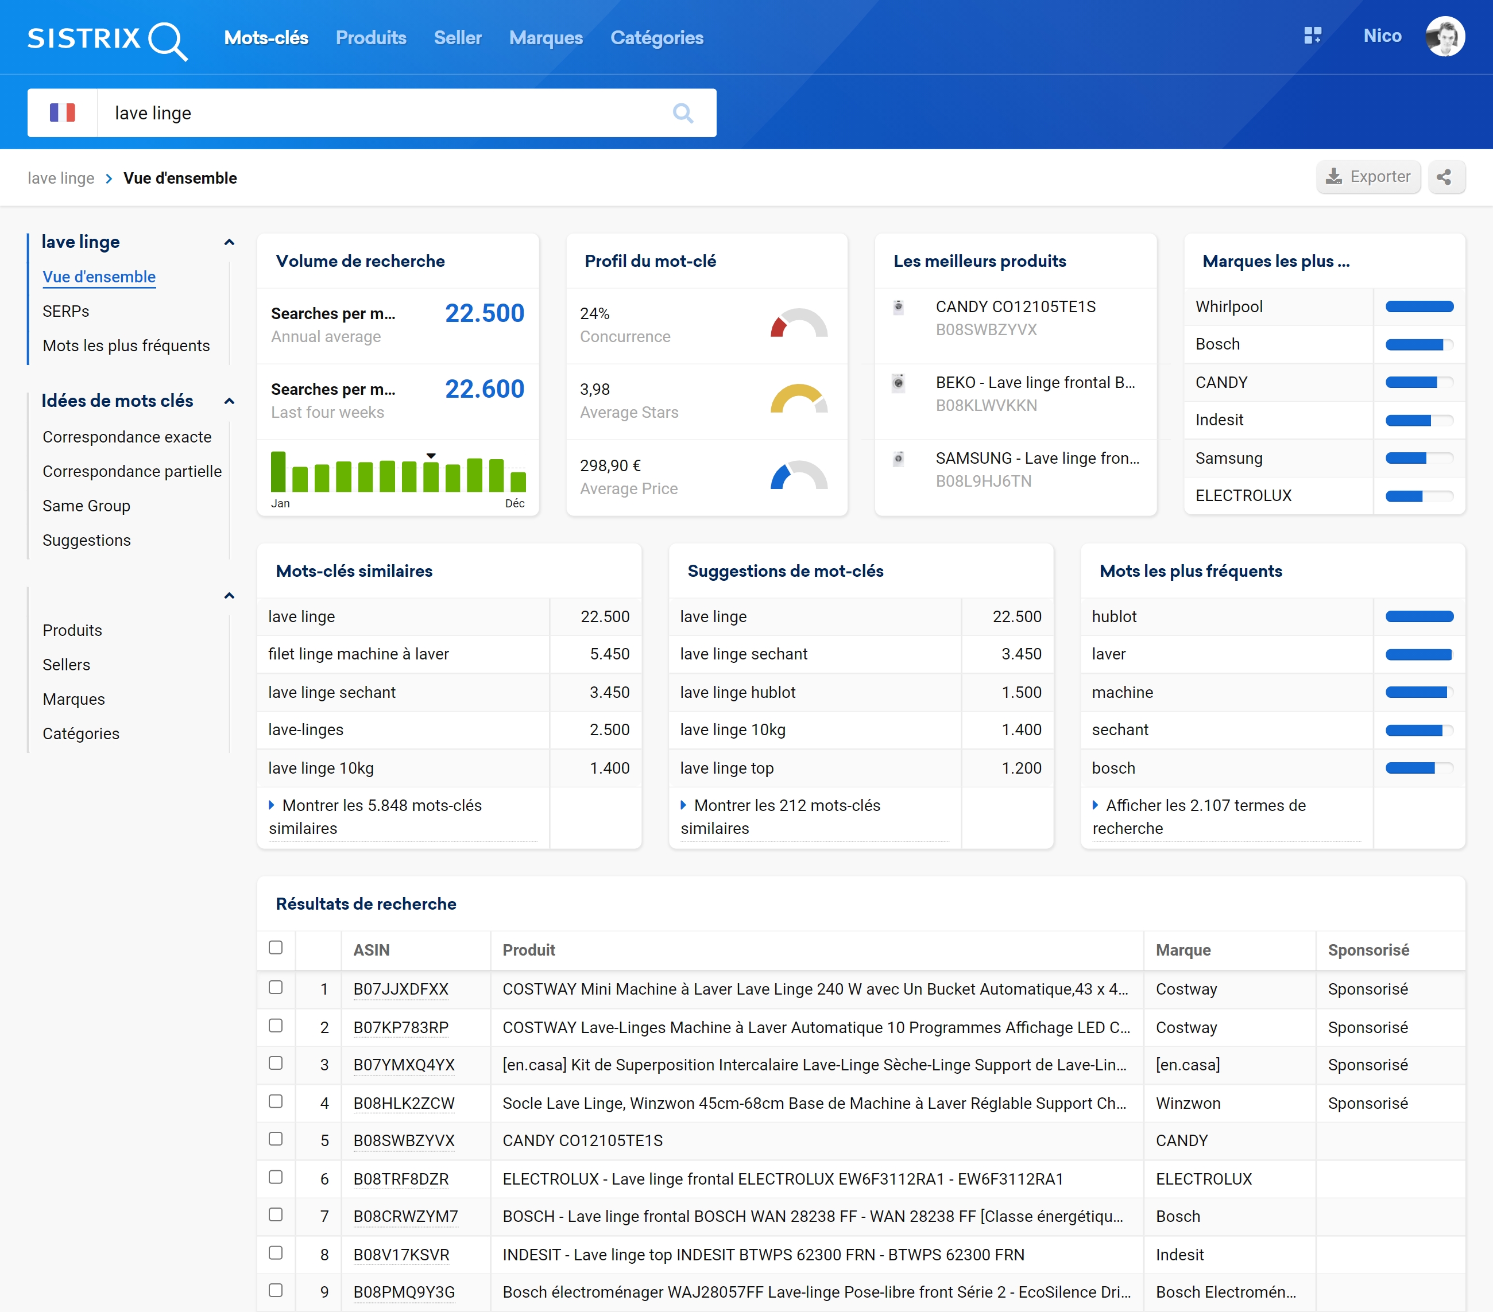Open CANDY CO12105TE1S product thumbnail
1493x1312 pixels.
coord(899,308)
